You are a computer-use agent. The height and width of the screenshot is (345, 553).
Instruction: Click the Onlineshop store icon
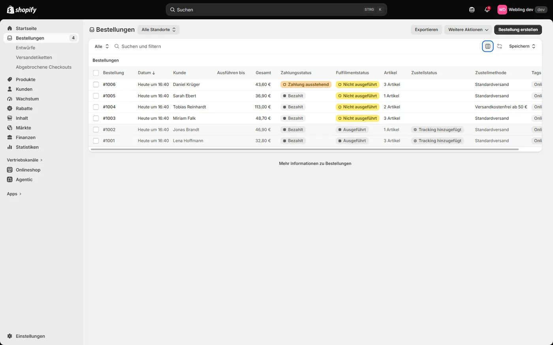pos(10,170)
